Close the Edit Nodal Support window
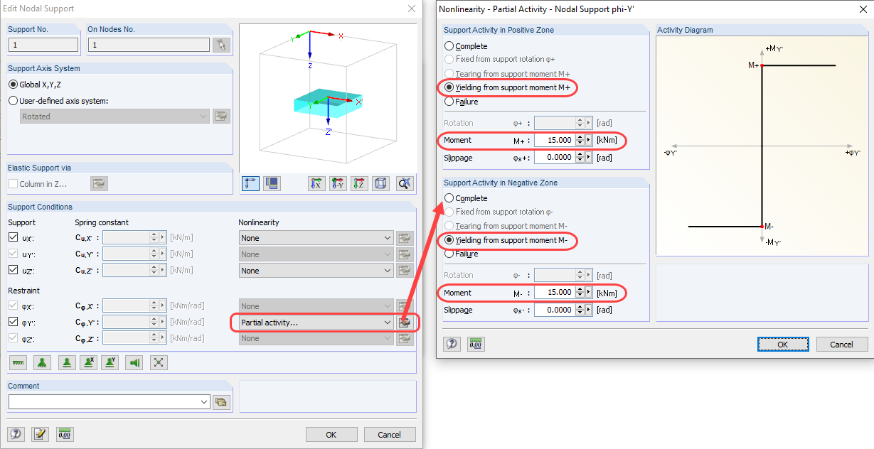The height and width of the screenshot is (449, 874). [x=410, y=9]
